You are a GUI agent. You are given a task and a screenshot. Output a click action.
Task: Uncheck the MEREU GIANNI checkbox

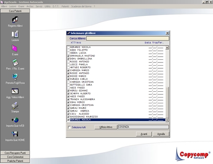pos(68,91)
